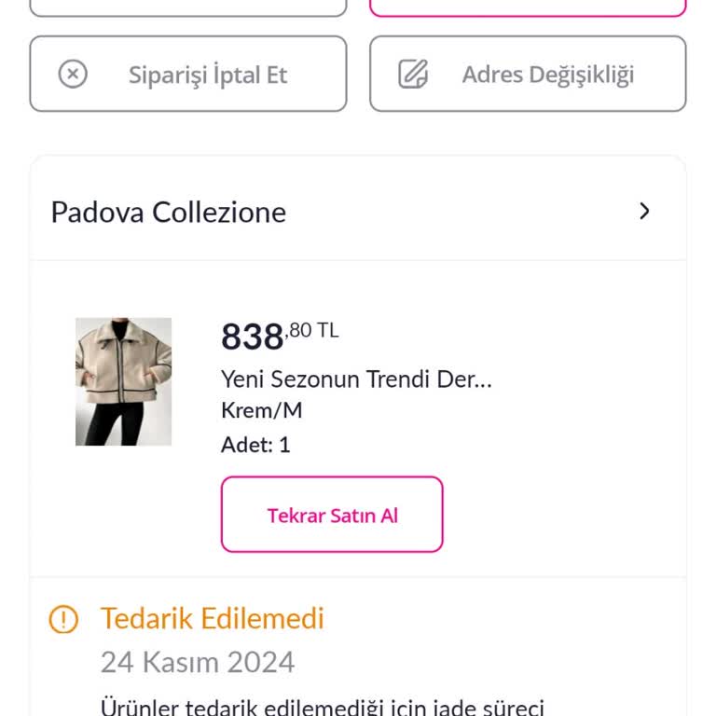Expand Padova Collezione with chevron arrow
The image size is (716, 716).
(644, 212)
